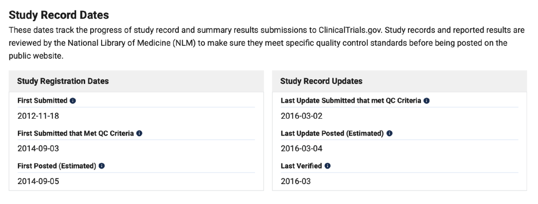The height and width of the screenshot is (204, 538).
Task: Click the Last Update Posted (Estimated) label
Action: point(332,134)
